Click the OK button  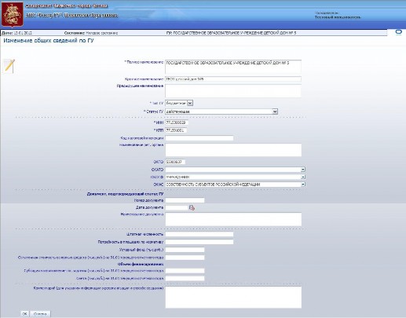pos(24,313)
